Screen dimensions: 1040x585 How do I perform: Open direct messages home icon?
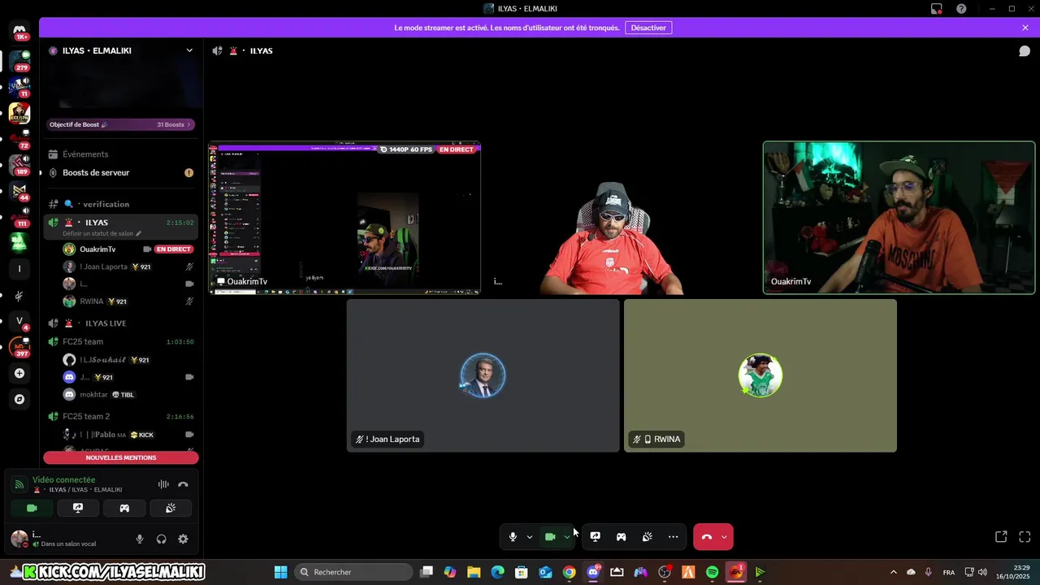(19, 31)
